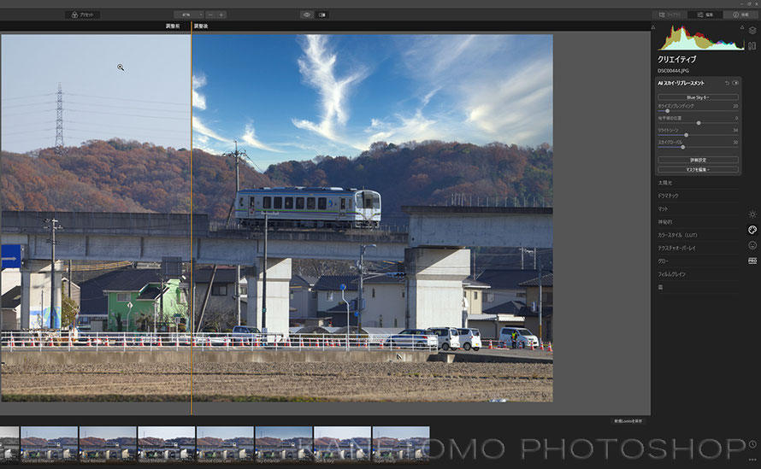Open the Canvas tools icon below layers
This screenshot has height=469, width=761.
click(752, 46)
